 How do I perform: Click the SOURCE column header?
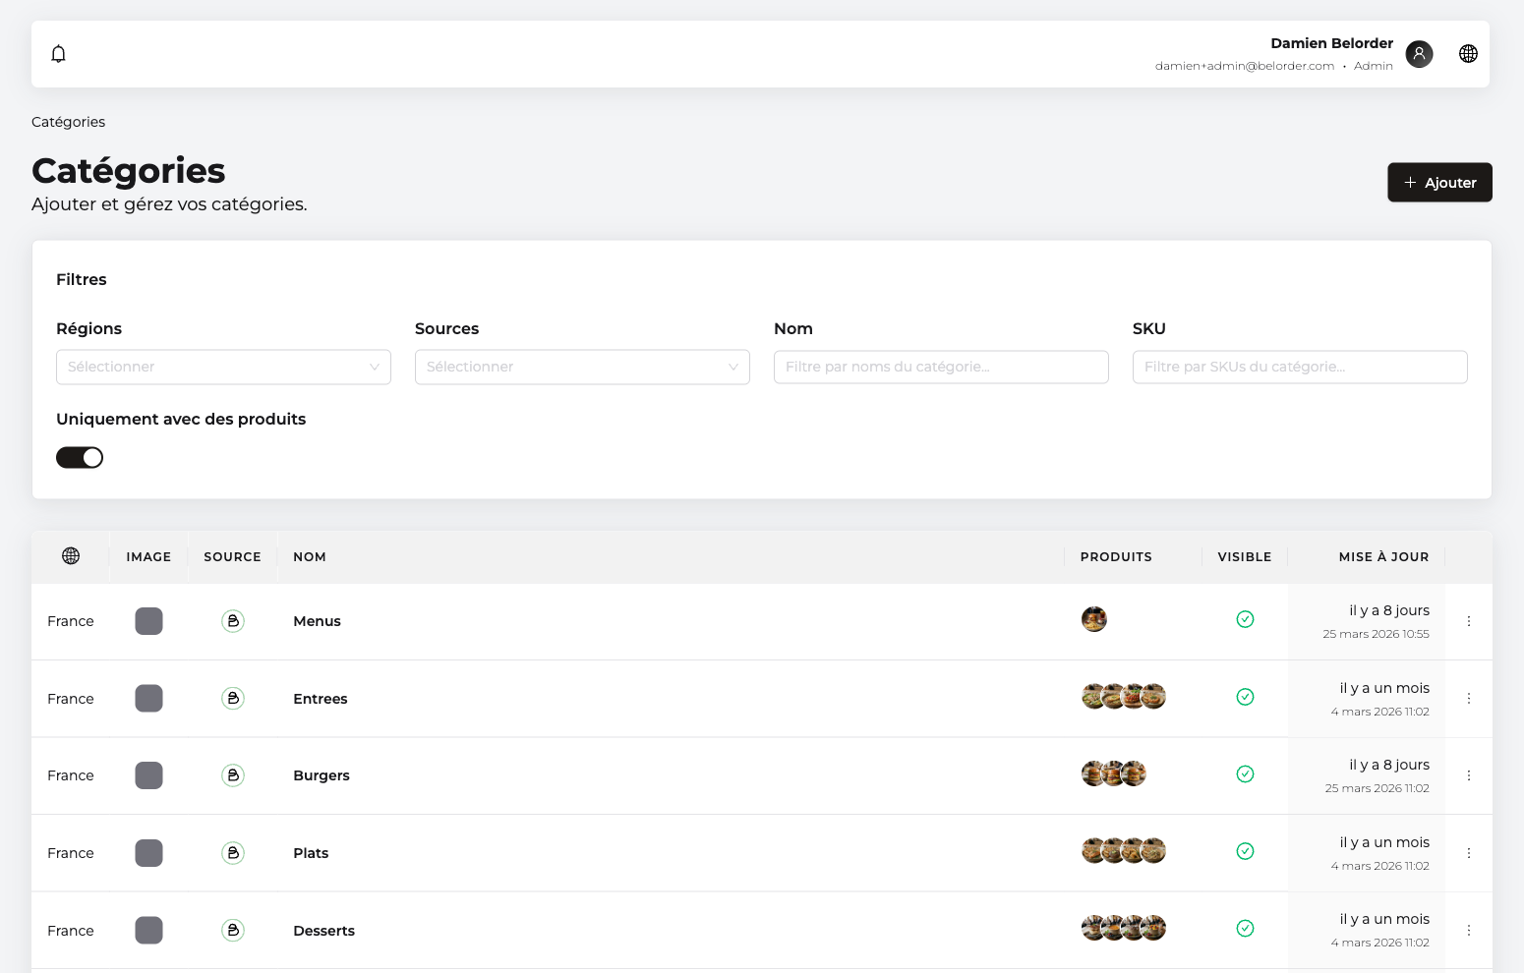point(232,557)
